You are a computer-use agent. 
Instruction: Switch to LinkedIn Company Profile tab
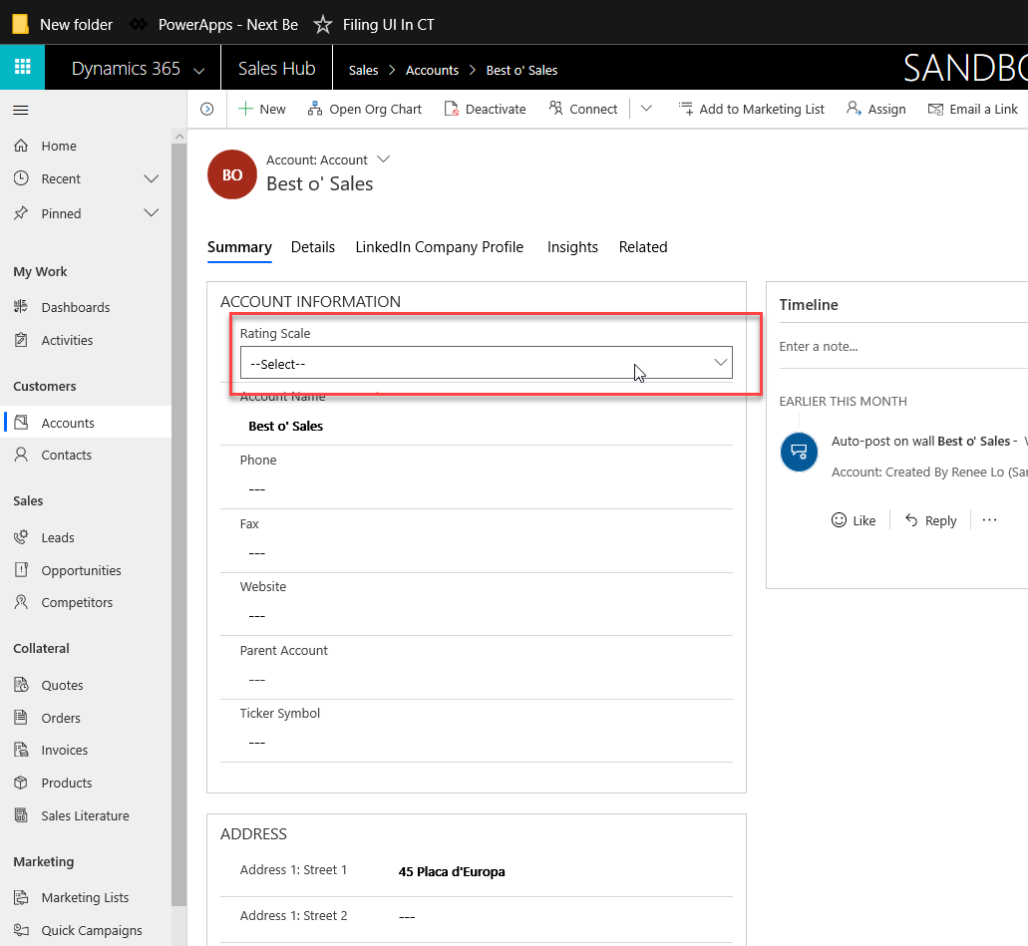coord(439,247)
